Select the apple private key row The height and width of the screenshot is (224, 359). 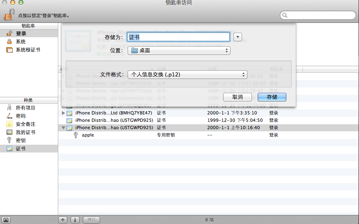(x=208, y=135)
